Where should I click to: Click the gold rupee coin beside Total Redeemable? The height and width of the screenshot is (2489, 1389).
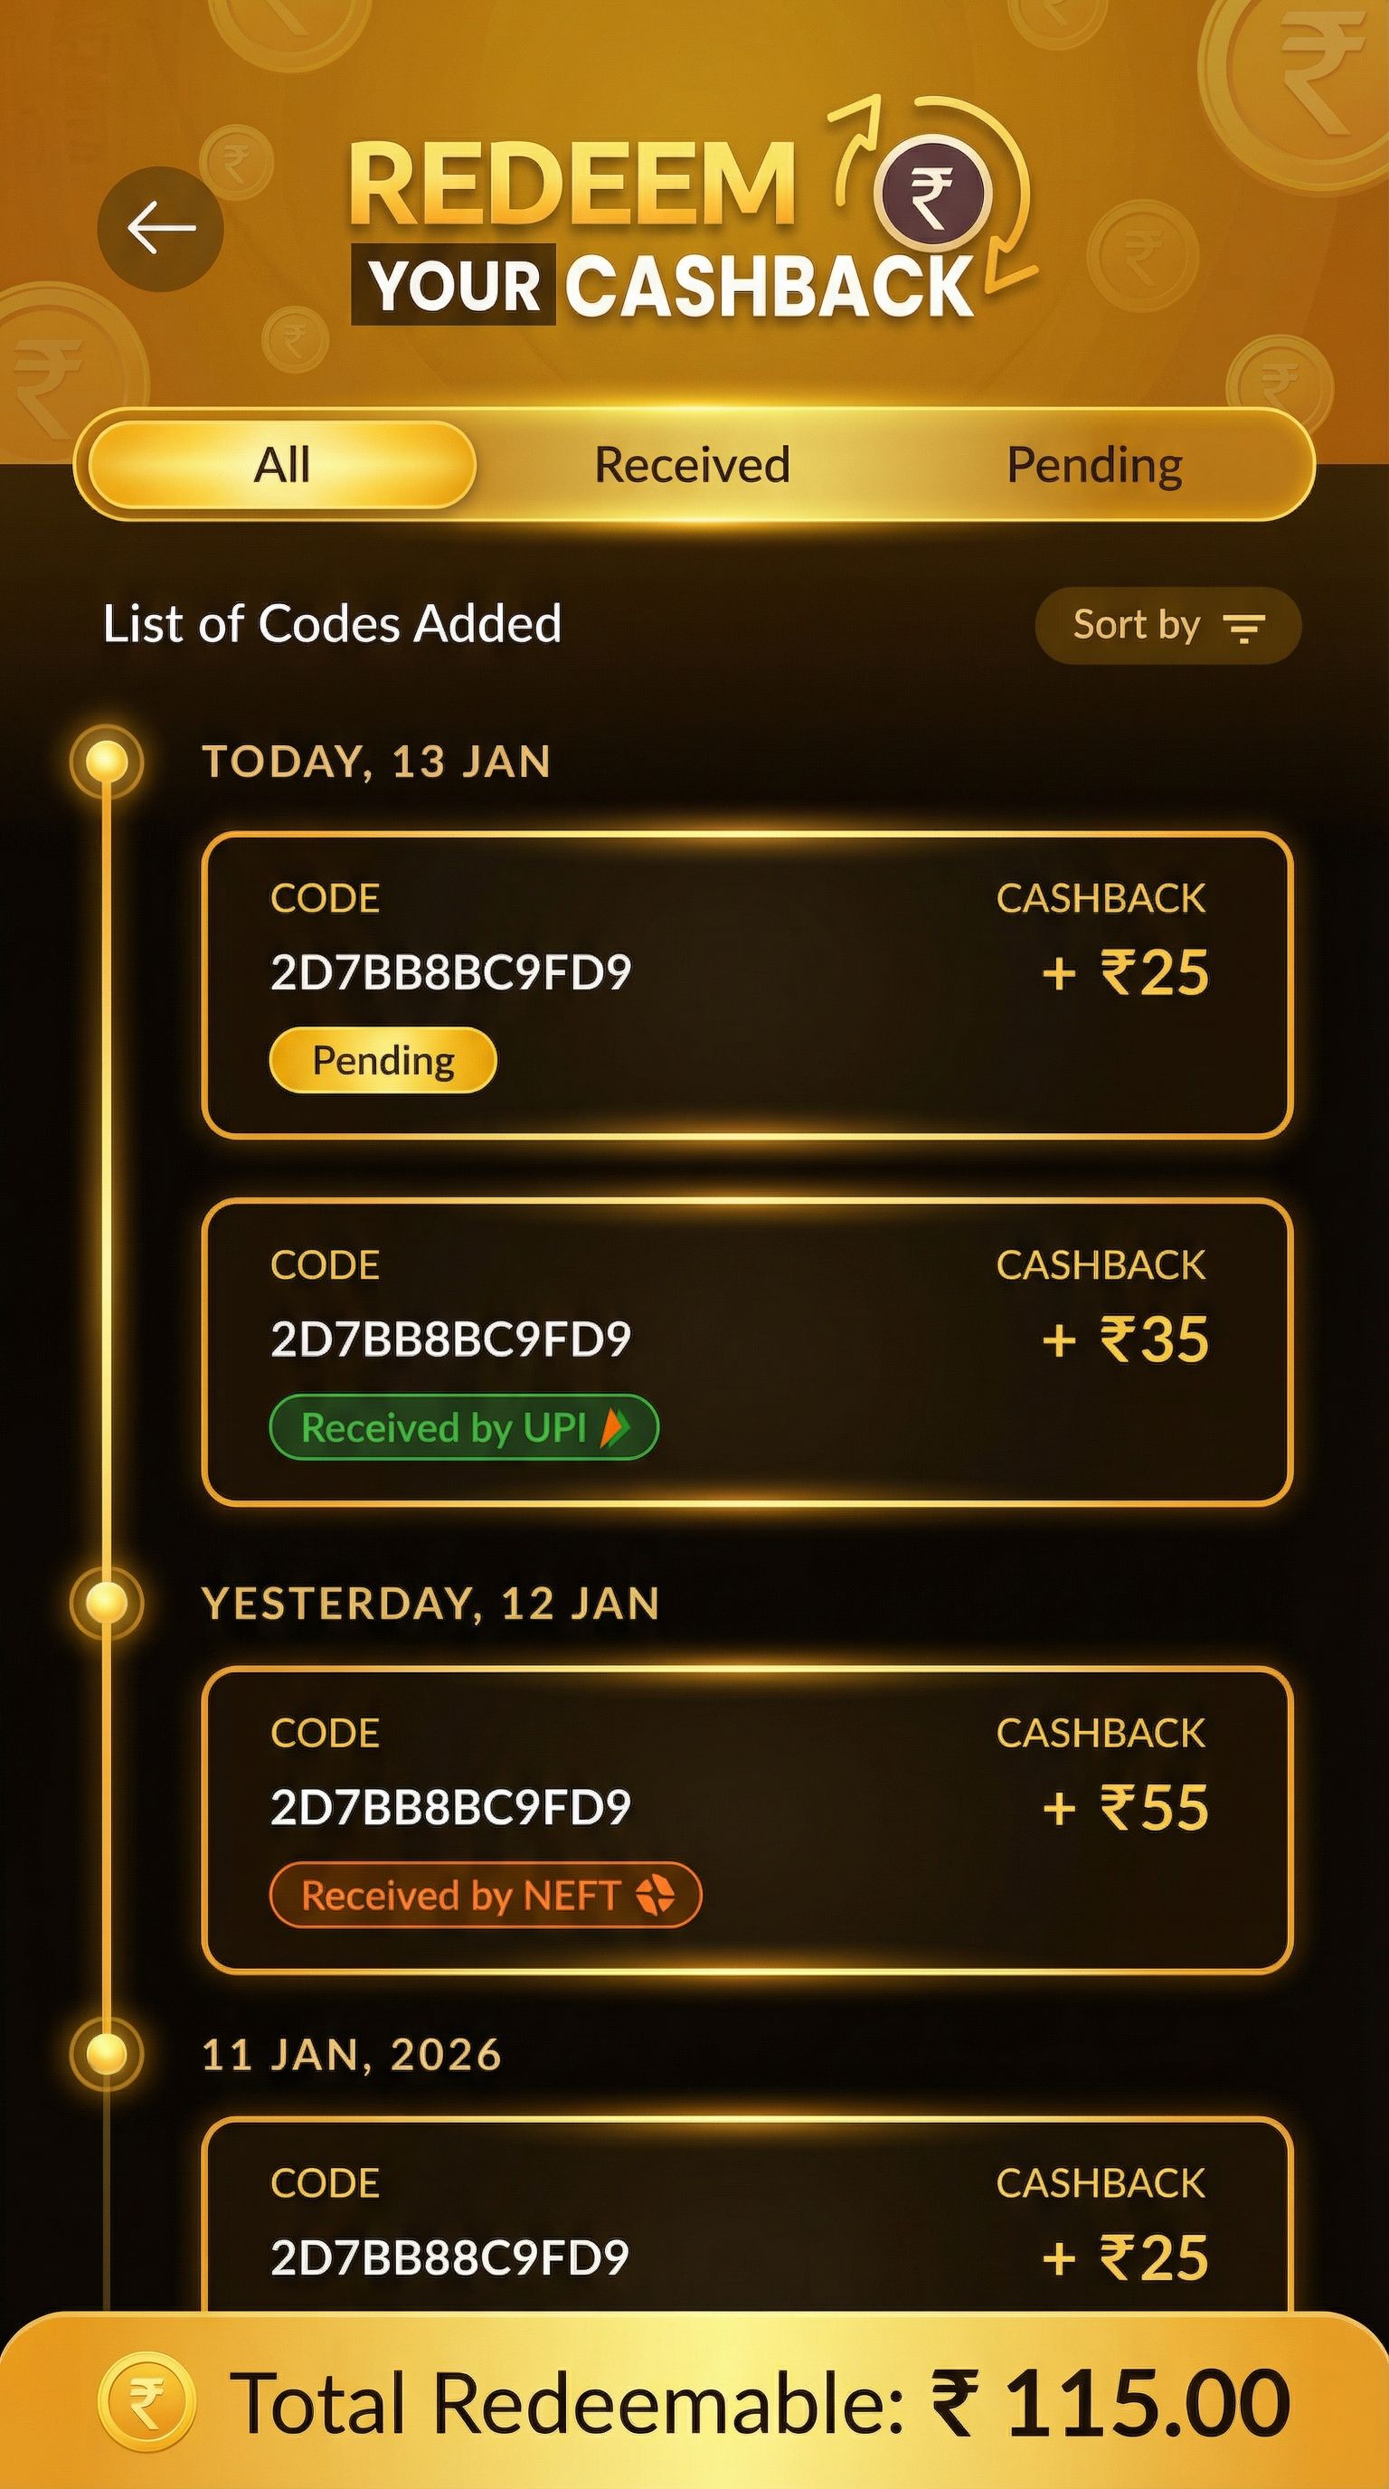tap(146, 2402)
